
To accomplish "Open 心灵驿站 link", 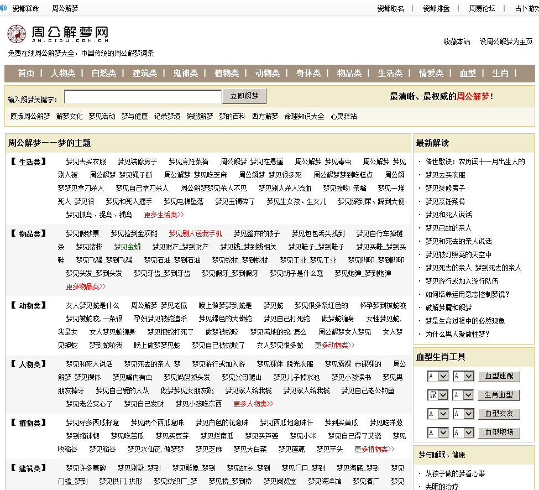I will pos(344,116).
